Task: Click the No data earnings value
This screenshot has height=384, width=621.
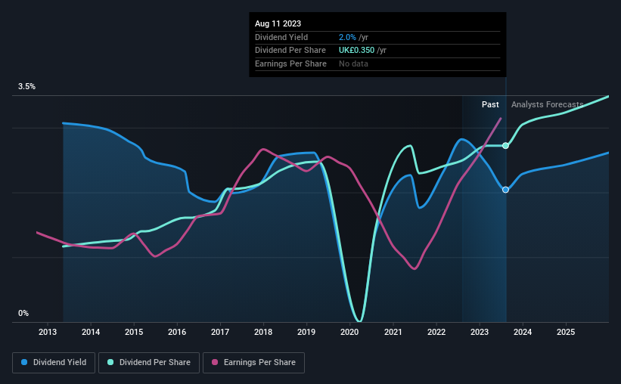Action: 353,63
